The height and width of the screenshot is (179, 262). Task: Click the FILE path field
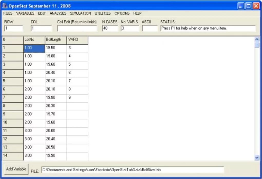tap(133, 170)
